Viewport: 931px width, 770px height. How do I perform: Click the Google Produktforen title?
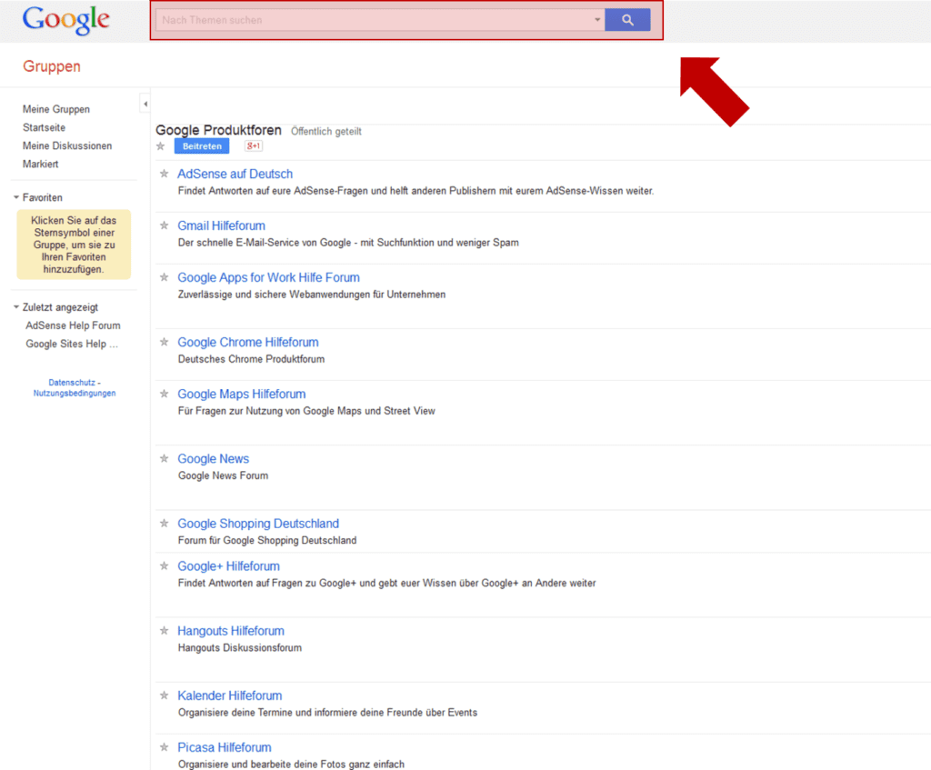tap(218, 130)
